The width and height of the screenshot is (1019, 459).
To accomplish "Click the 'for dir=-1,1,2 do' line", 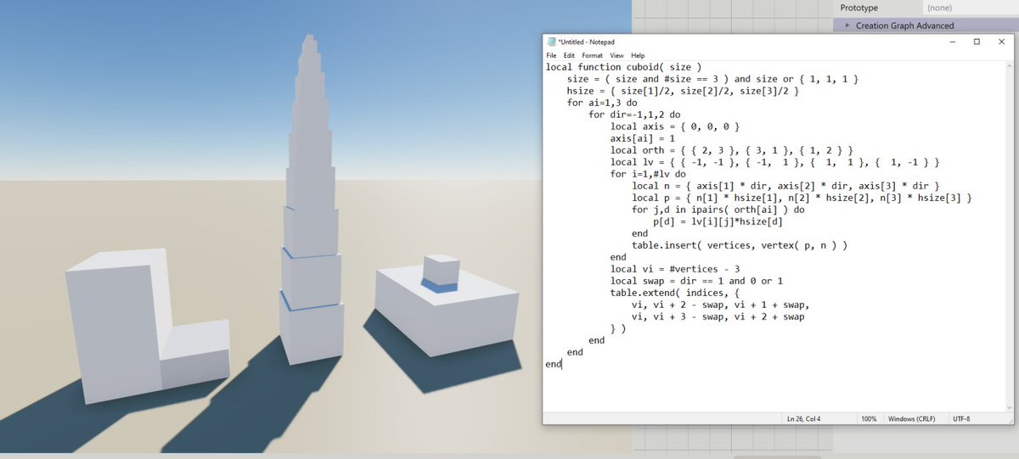I will coord(634,115).
